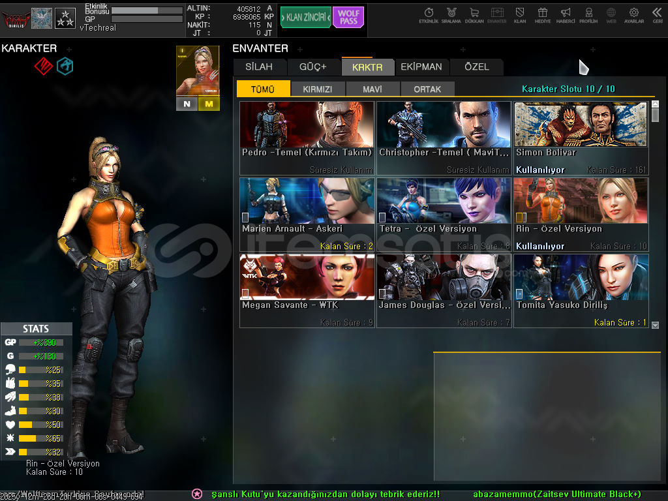Toggle checkbox on Tomita Yasuko card
Viewport: 668px width, 501px height.
point(519,294)
